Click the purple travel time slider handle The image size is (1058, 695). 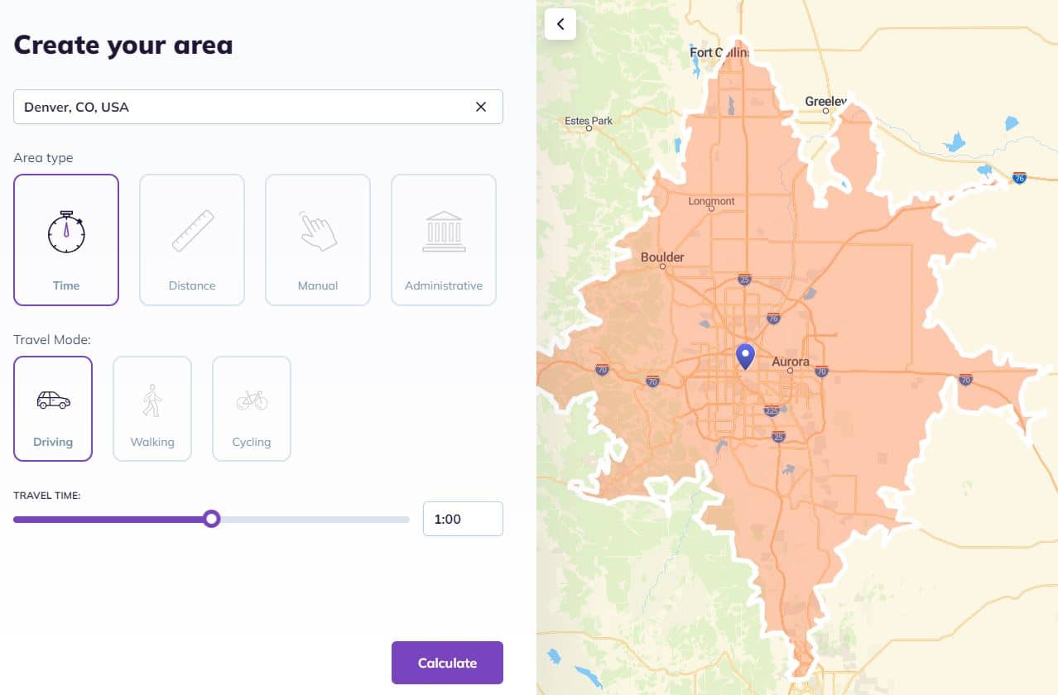coord(211,519)
